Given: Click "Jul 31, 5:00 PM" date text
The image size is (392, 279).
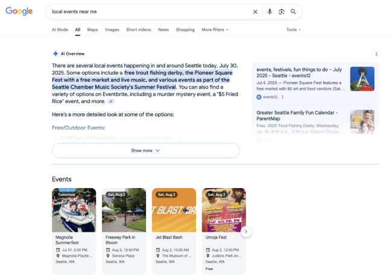Looking at the screenshot, I should 75,250.
